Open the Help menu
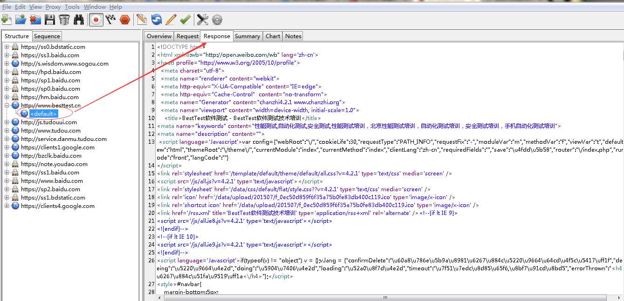Image resolution: width=624 pixels, height=301 pixels. [x=116, y=7]
